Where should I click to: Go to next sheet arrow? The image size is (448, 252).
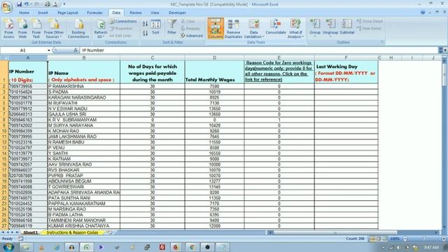(x=12, y=232)
